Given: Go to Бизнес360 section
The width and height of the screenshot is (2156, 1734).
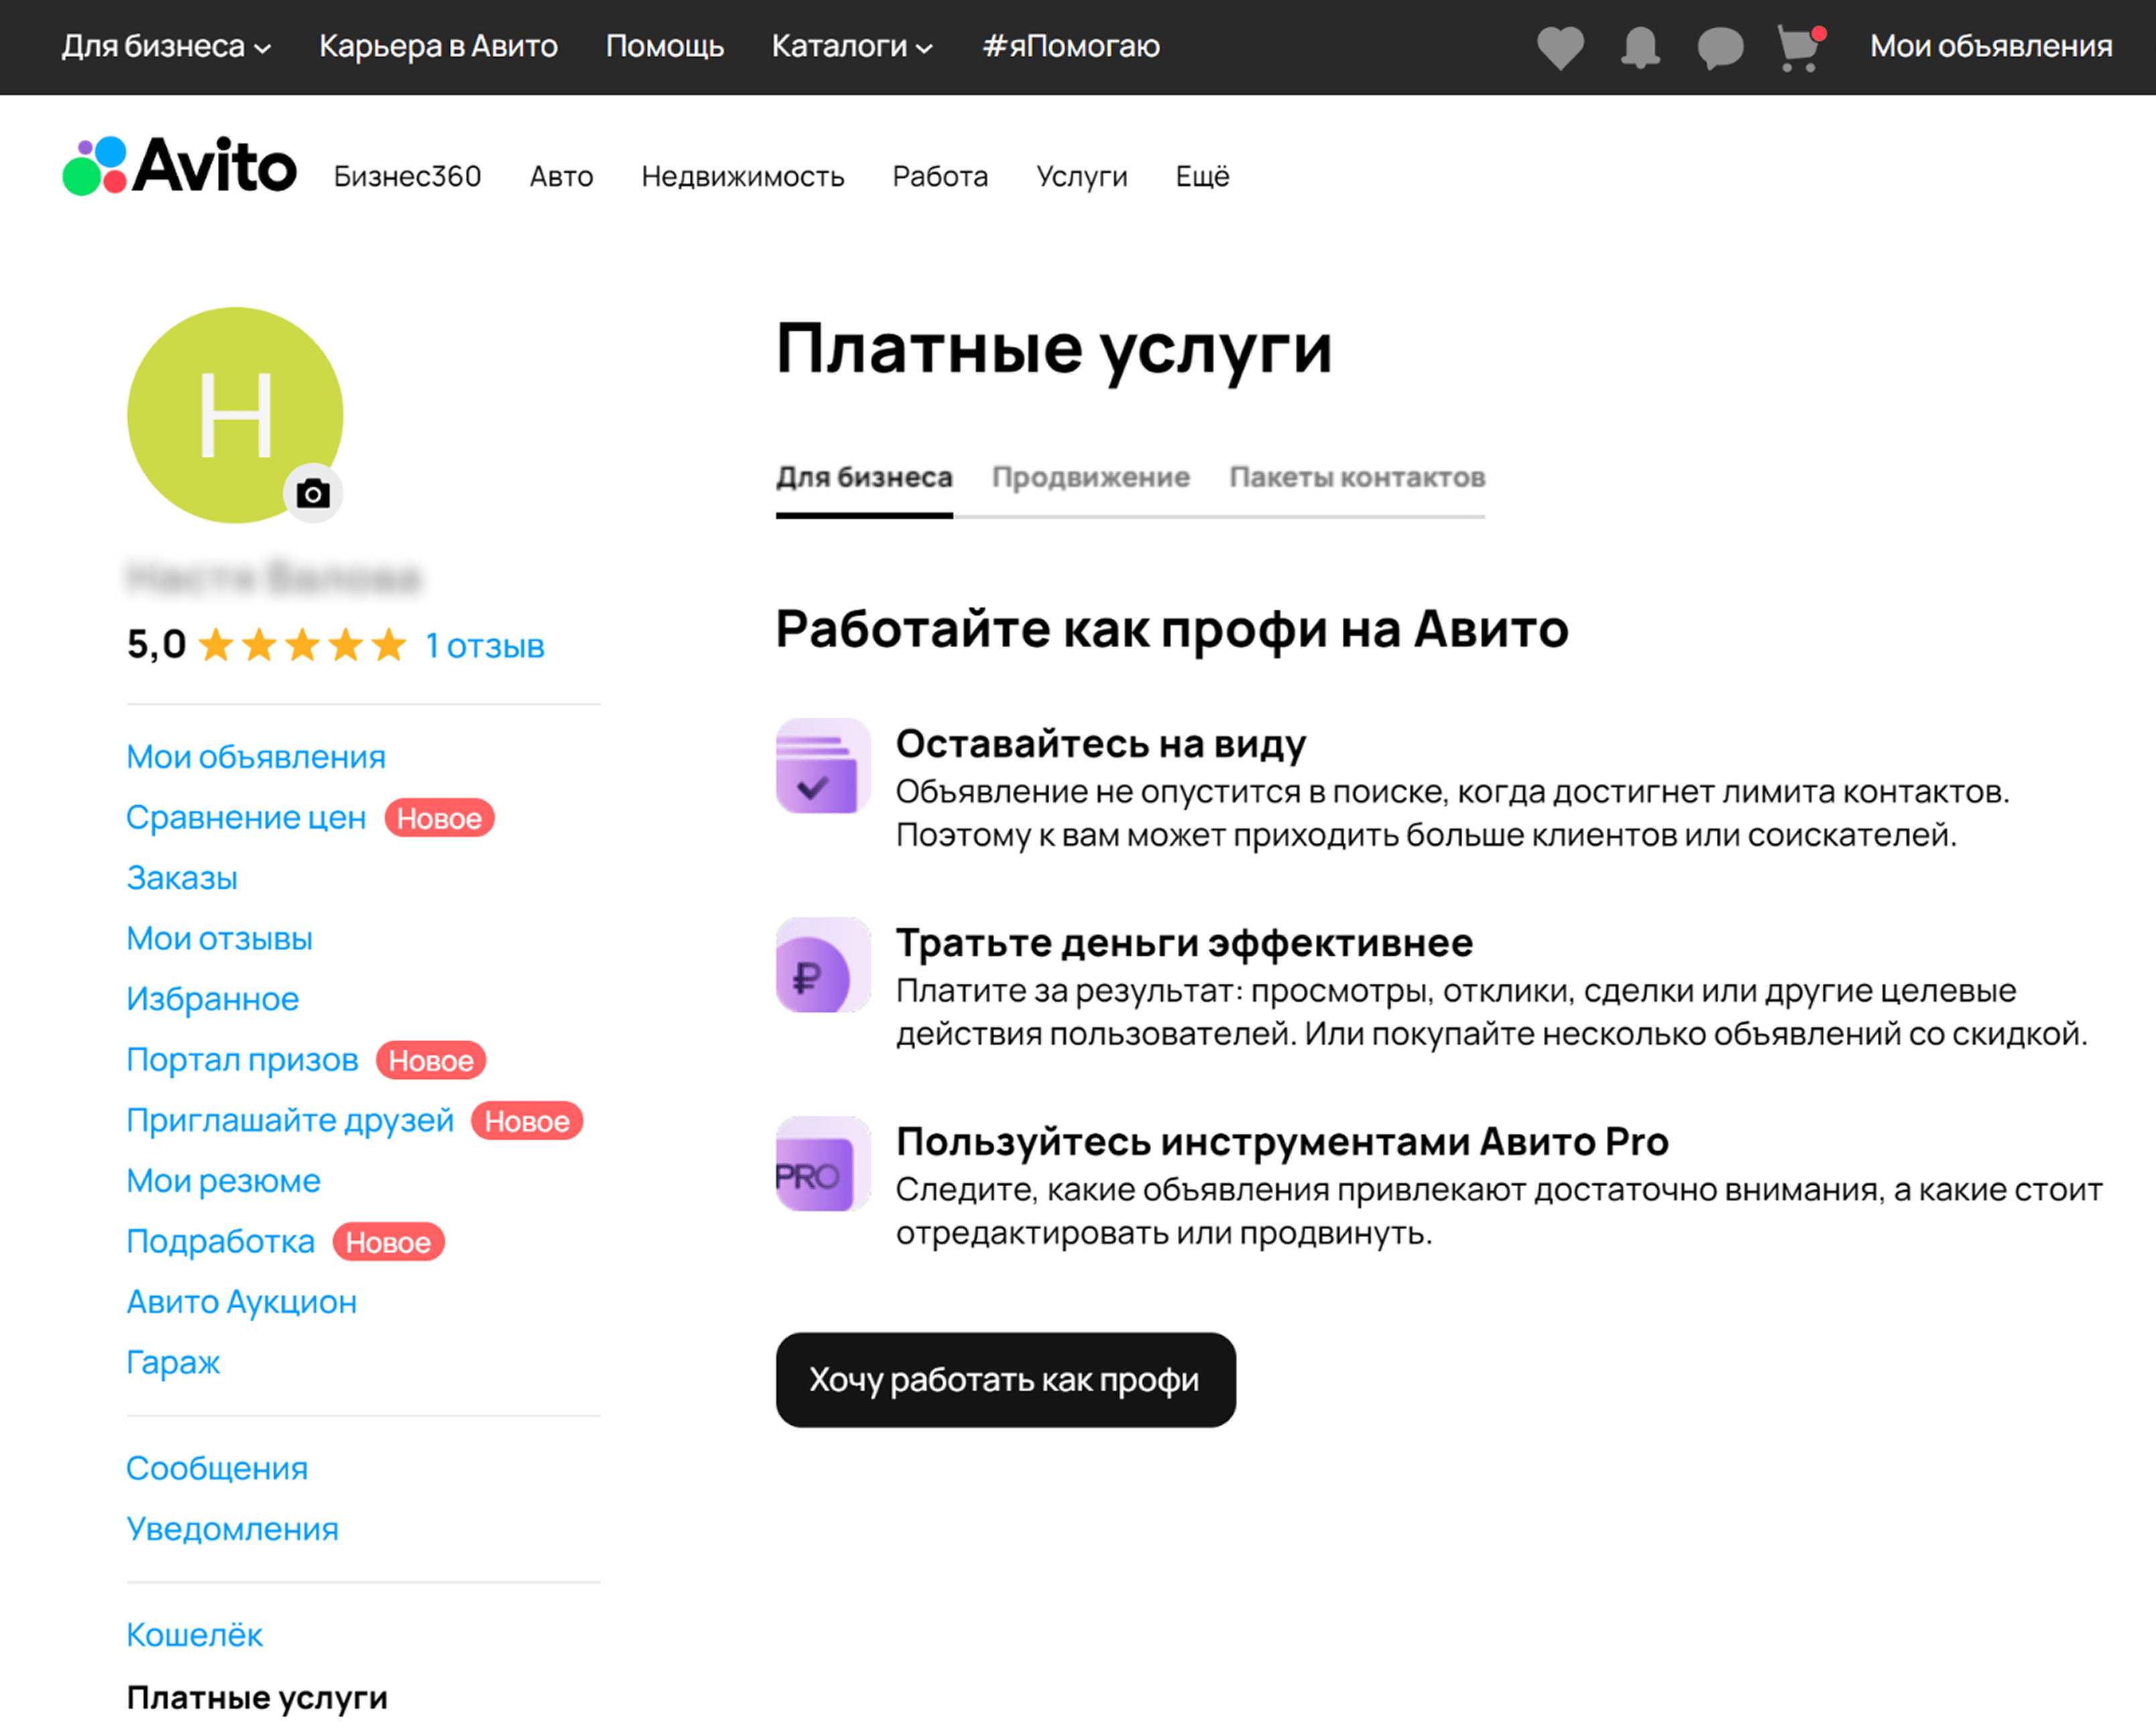Looking at the screenshot, I should [x=407, y=176].
